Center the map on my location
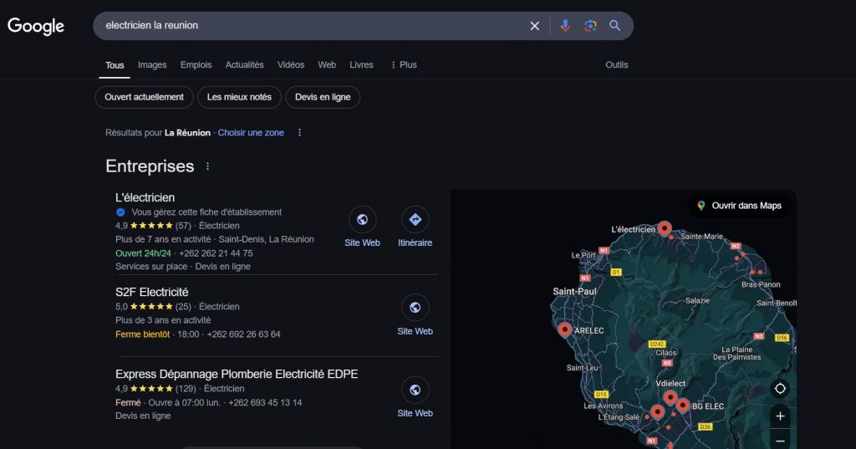Viewport: 856px width, 449px height. pos(780,389)
